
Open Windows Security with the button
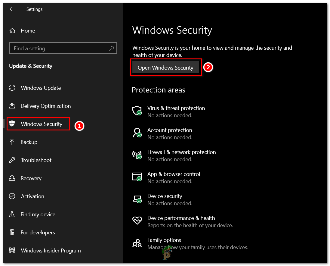pyautogui.click(x=166, y=67)
